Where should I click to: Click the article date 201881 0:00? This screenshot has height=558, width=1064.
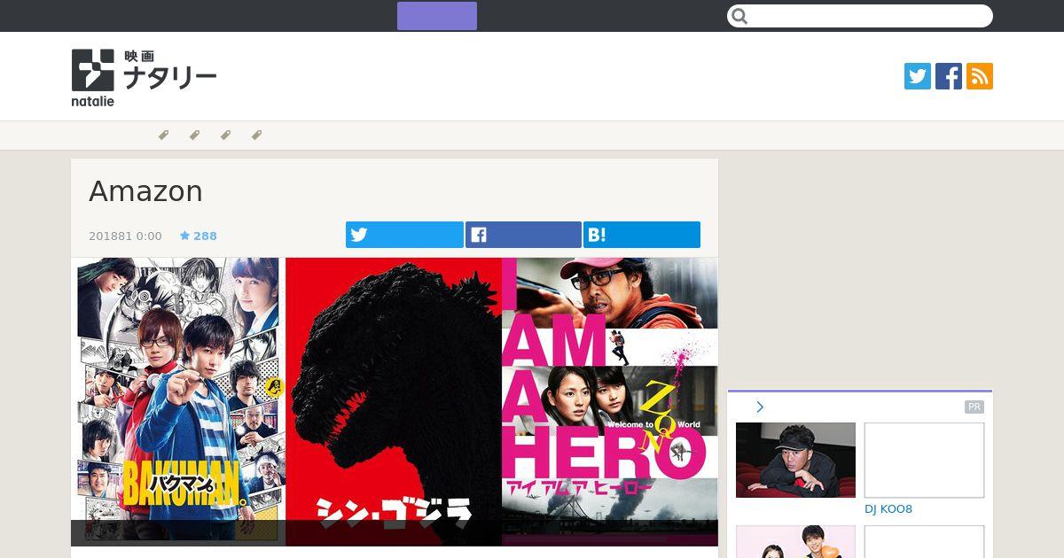(x=125, y=236)
